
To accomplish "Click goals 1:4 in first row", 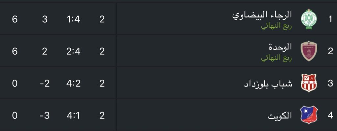I will pyautogui.click(x=73, y=19).
